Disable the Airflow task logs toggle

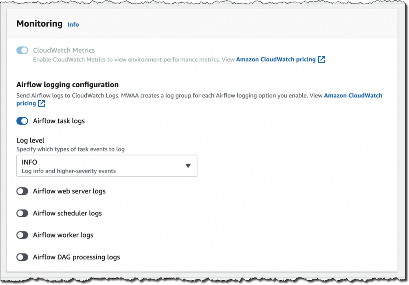(22, 121)
